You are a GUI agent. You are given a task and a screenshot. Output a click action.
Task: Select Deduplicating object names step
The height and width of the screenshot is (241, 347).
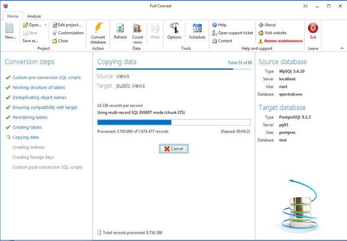click(39, 97)
